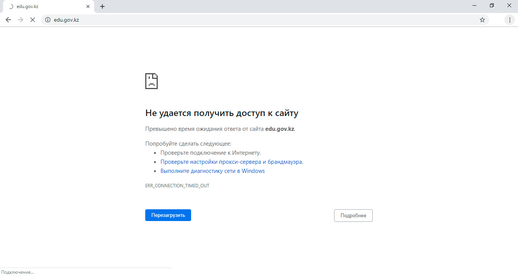Restore down the Chrome window
The height and width of the screenshot is (276, 518).
coord(492,6)
